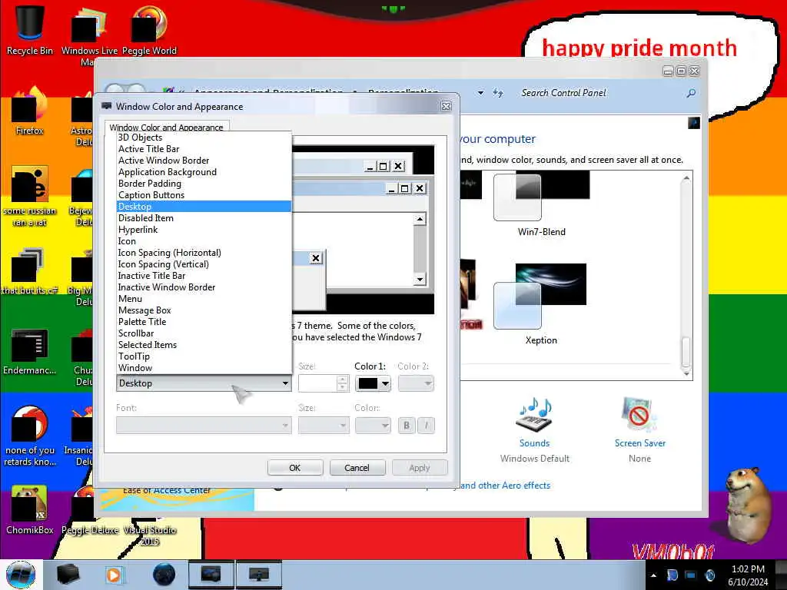
Task: Select Icon Spacing (Vertical)
Action: pyautogui.click(x=204, y=264)
